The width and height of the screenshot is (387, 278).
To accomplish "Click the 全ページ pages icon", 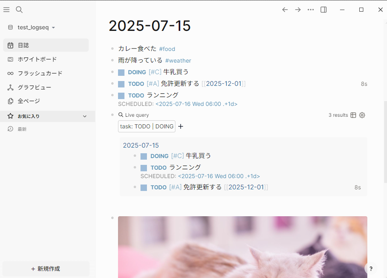I will tap(10, 101).
